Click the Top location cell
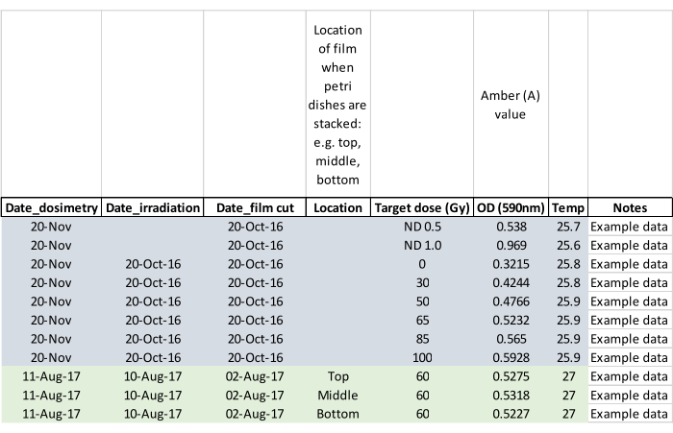This screenshot has height=433, width=673. 337,376
